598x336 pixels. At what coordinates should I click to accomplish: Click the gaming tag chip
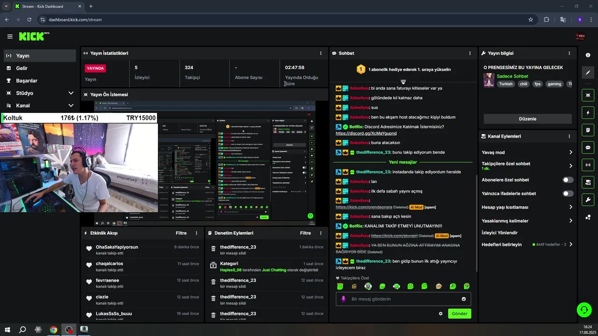click(x=554, y=84)
